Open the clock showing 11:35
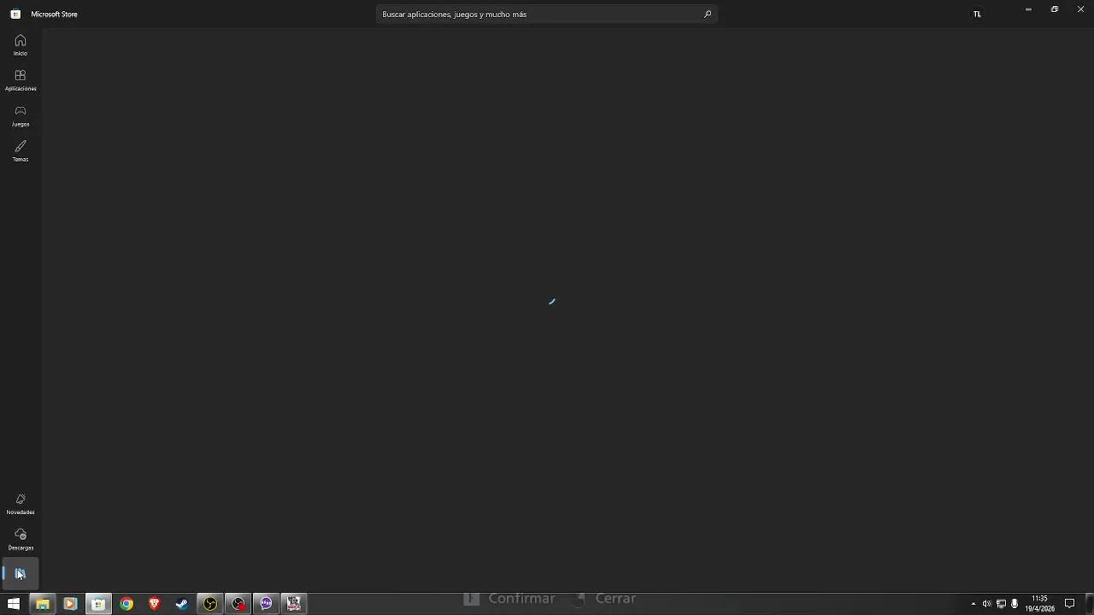This screenshot has height=615, width=1094. (1040, 604)
